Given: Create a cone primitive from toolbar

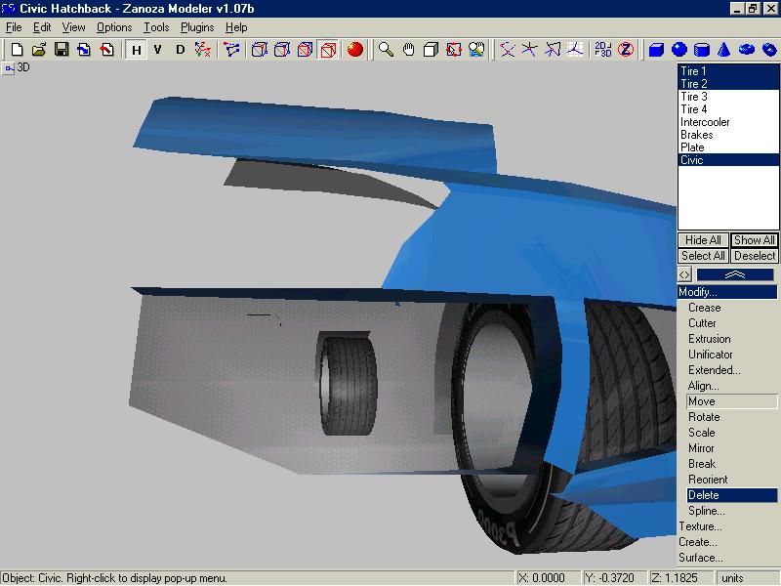Looking at the screenshot, I should coord(724,49).
